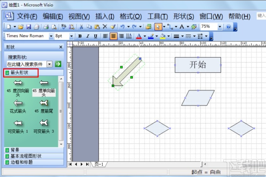
Task: Open the 边框和标题 stencil
Action: point(34,162)
